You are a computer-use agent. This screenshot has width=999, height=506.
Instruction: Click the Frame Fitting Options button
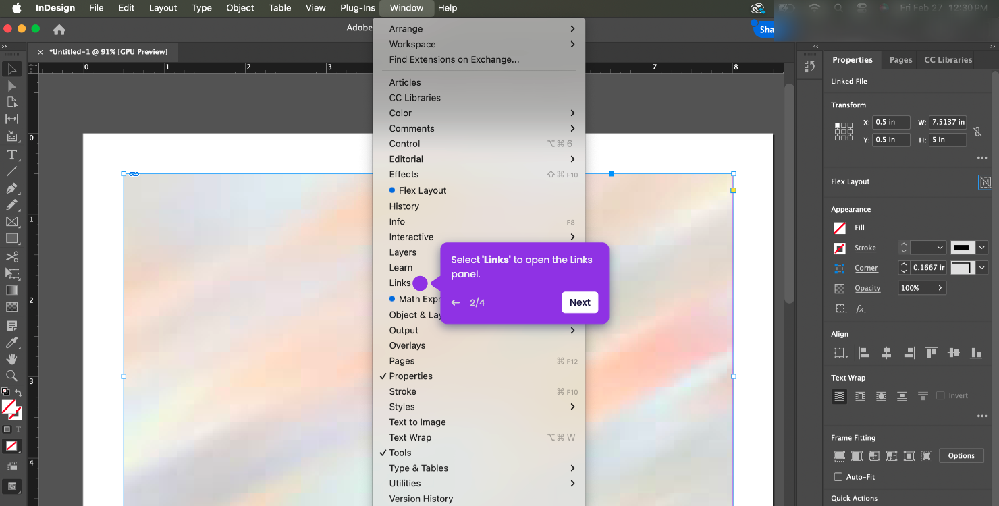(x=961, y=456)
